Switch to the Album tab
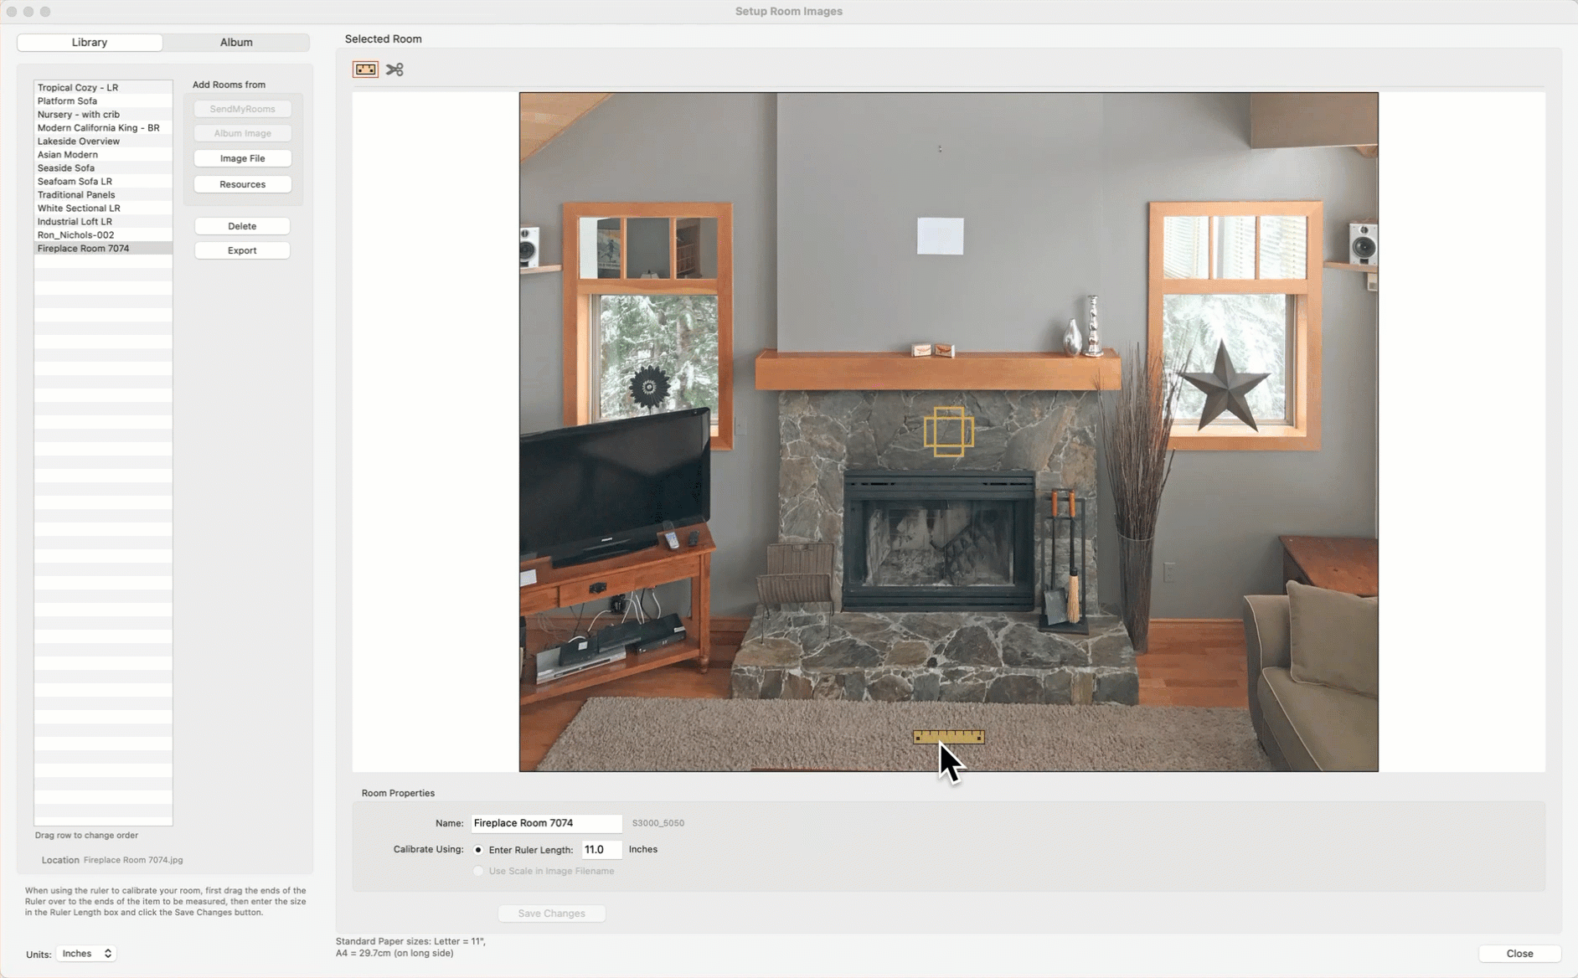 pyautogui.click(x=236, y=42)
